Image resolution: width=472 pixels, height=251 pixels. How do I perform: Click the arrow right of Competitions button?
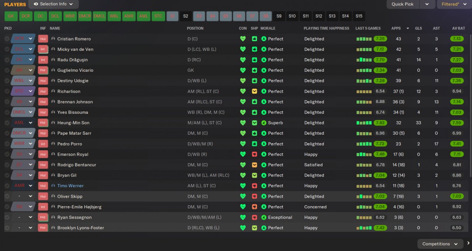coord(468,243)
